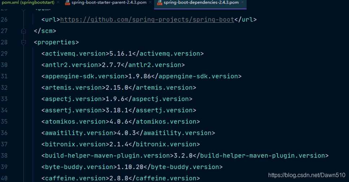Click the closing </scm> tag
The width and height of the screenshot is (349, 182).
[45, 31]
